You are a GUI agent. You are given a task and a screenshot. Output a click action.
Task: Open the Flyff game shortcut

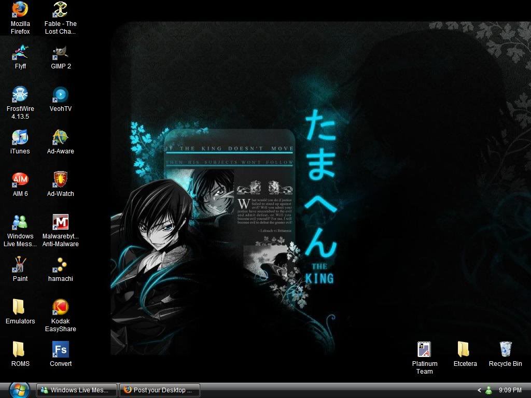[x=20, y=53]
